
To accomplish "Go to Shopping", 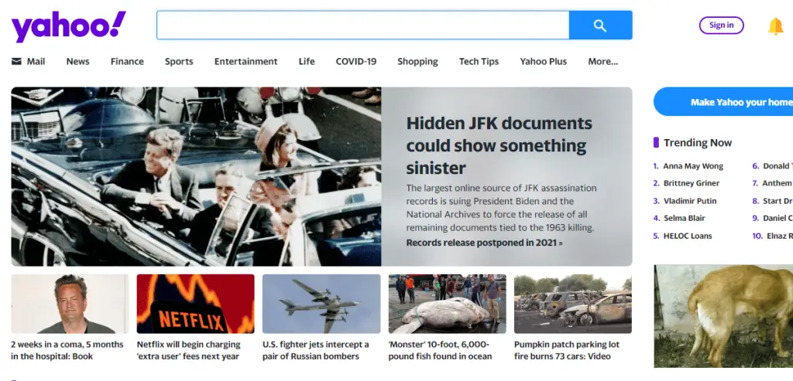I will coord(417,62).
